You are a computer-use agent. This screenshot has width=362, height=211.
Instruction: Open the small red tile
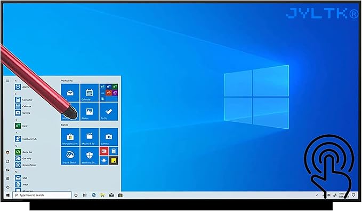click(104, 151)
